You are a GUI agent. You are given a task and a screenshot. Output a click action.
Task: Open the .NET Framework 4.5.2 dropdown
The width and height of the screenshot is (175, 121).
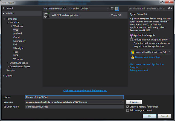[x=57, y=8]
